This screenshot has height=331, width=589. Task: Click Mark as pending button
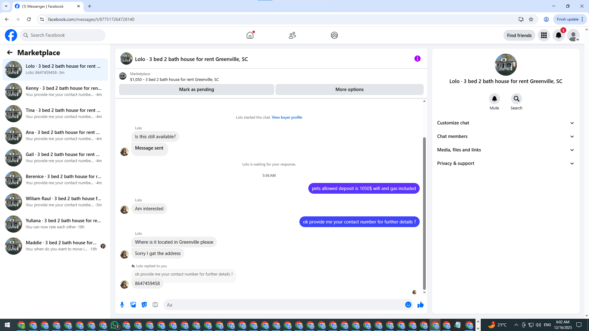coord(197,89)
